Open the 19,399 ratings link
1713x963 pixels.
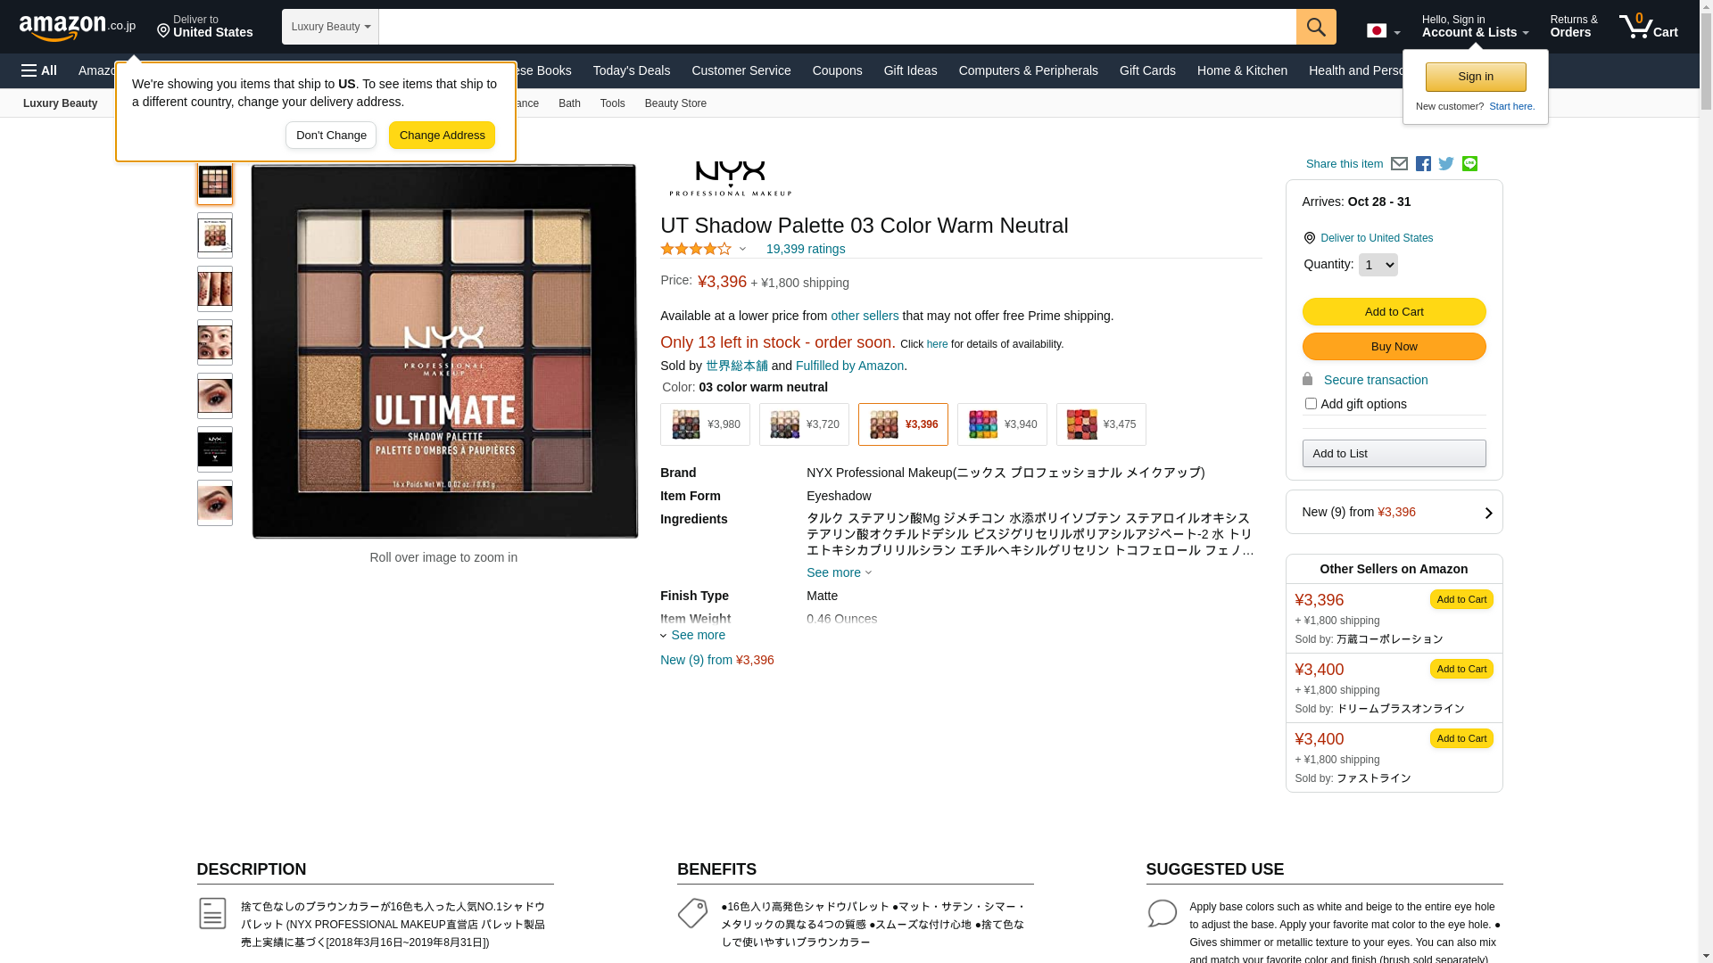pos(806,249)
